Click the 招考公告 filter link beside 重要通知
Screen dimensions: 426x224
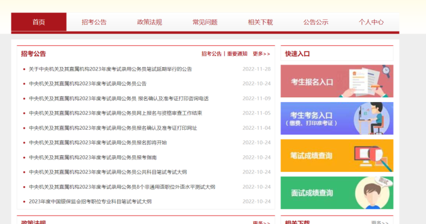(211, 54)
